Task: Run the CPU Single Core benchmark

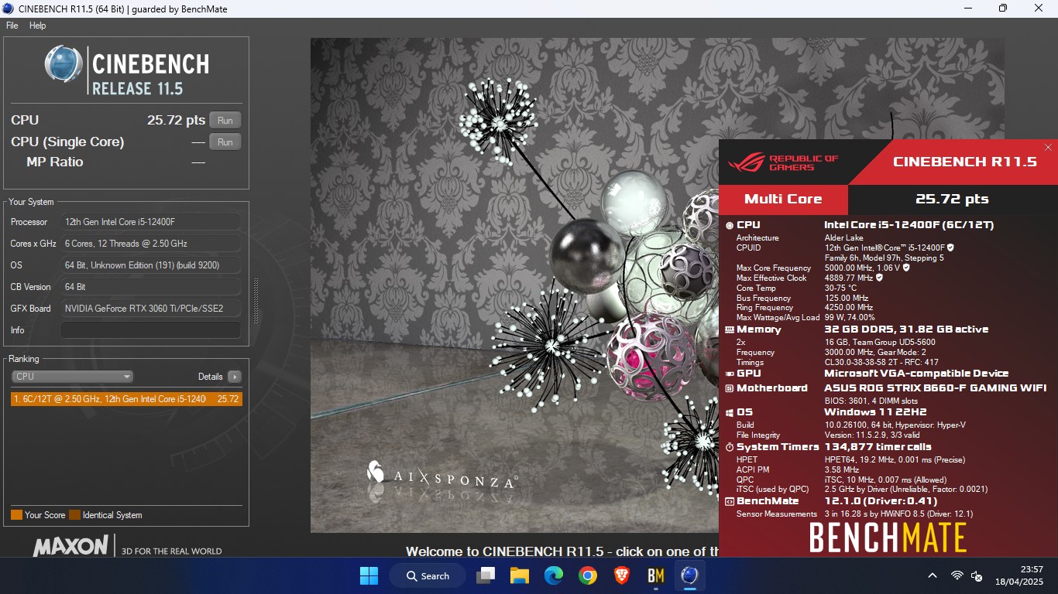Action: point(225,142)
